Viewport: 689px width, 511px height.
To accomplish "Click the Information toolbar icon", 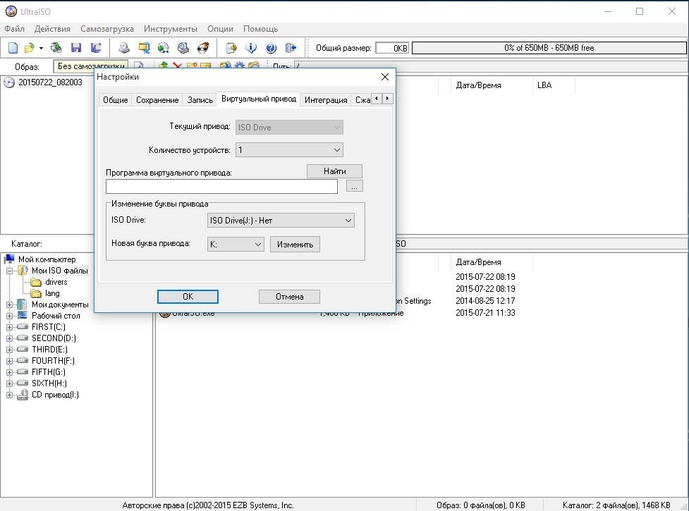I will point(251,47).
